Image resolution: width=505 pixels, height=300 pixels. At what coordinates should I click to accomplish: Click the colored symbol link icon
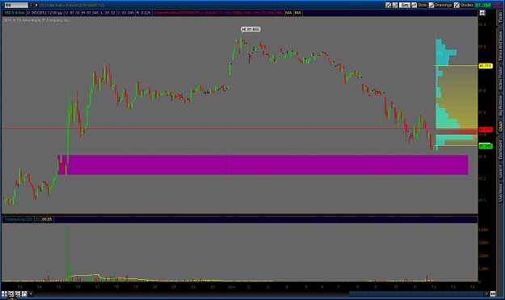tap(36, 5)
